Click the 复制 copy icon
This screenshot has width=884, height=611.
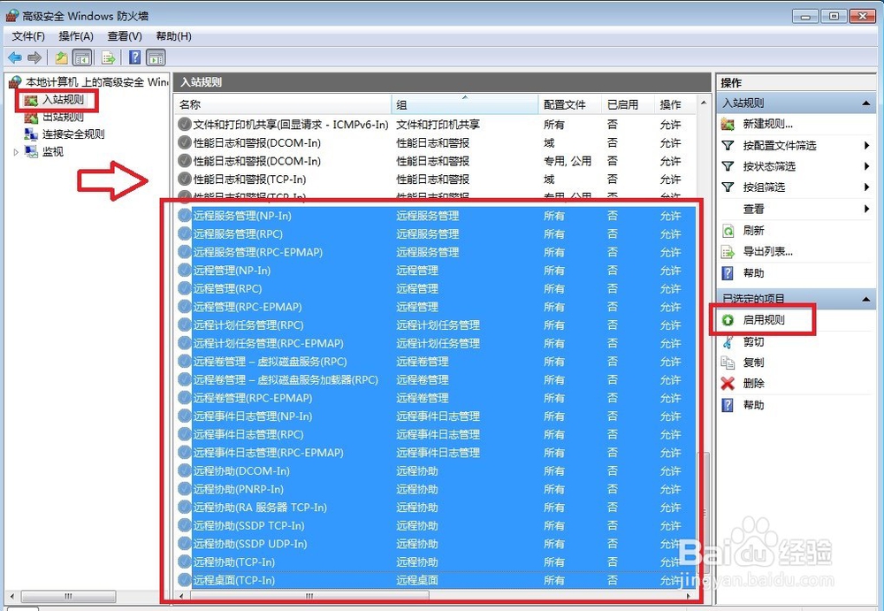pyautogui.click(x=728, y=363)
